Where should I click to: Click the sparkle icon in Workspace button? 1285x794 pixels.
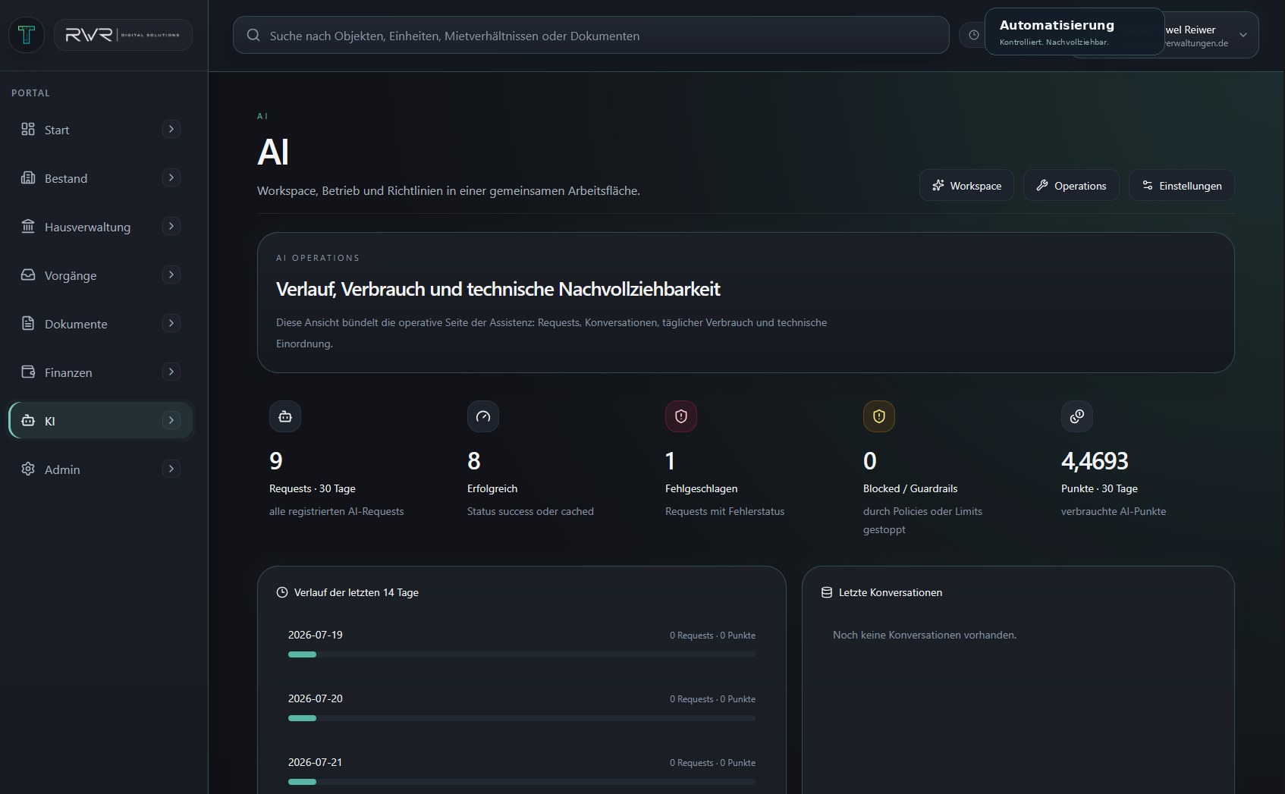point(938,185)
